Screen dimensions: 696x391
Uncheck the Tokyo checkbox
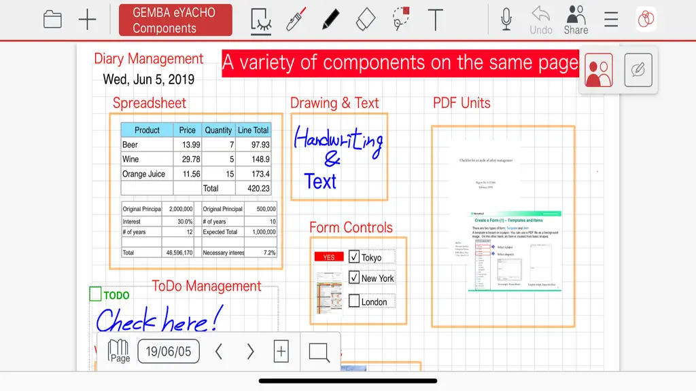click(353, 257)
